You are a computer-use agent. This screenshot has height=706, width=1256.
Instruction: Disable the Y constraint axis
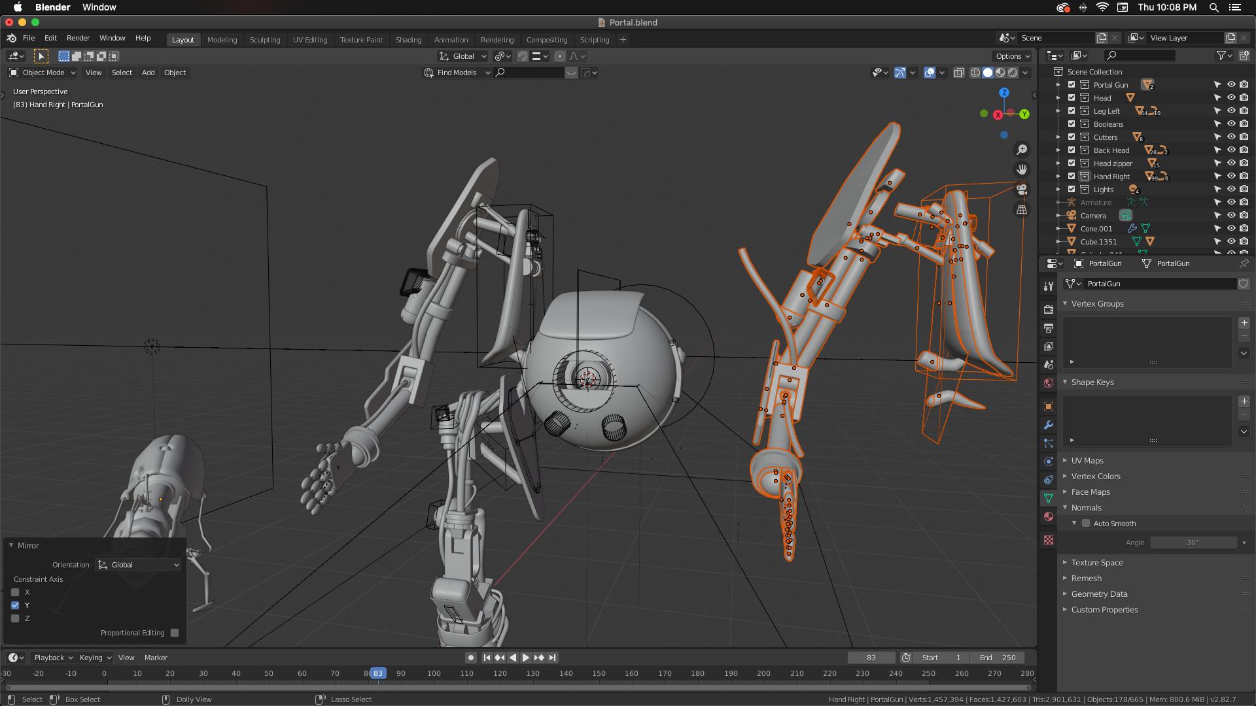coord(15,605)
